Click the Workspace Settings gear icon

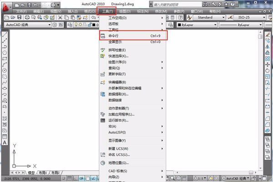pyautogui.click(x=55, y=25)
